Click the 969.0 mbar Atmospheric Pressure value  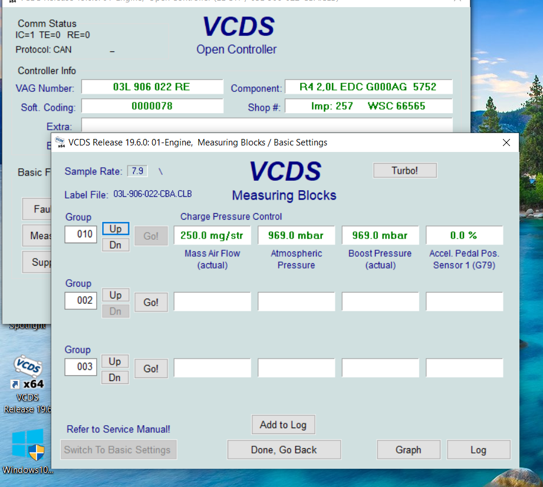(296, 236)
